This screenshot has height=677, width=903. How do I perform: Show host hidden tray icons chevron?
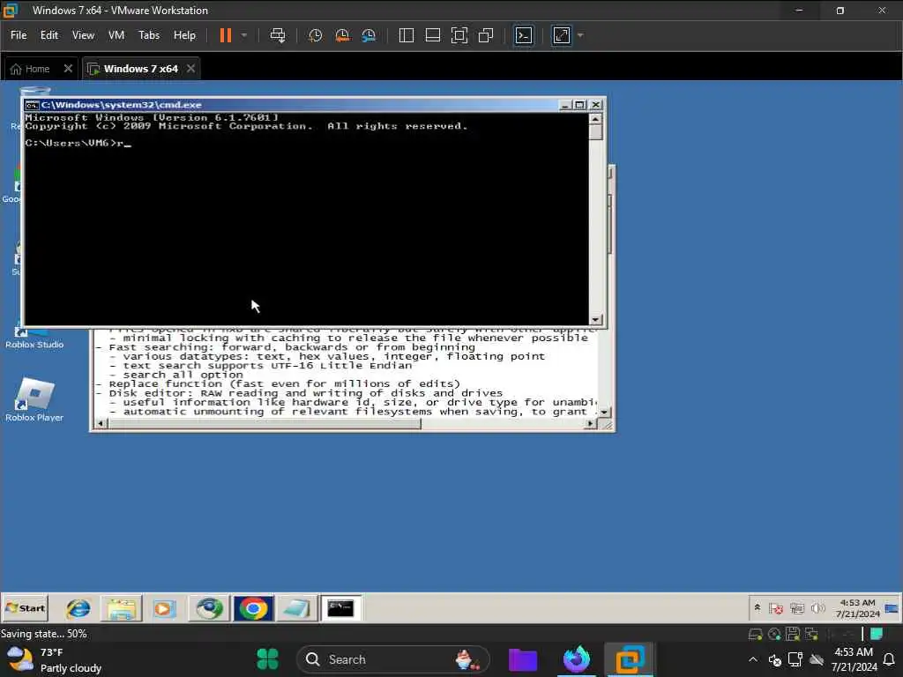click(x=753, y=659)
